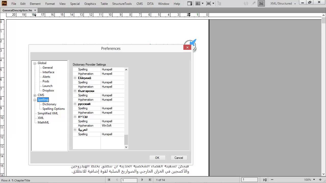Screen dimensions: 326x183
Task: Collapse the Global tree node
Action: pyautogui.click(x=35, y=63)
